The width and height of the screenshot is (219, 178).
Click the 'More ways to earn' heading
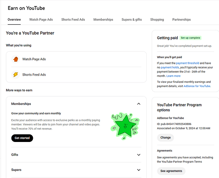[x=19, y=90]
